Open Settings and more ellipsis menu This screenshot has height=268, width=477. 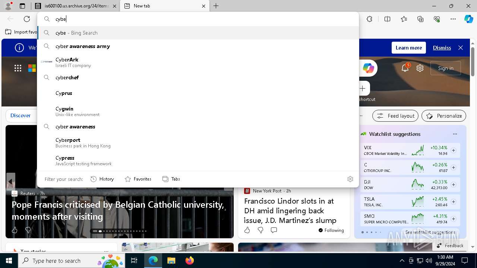[453, 19]
